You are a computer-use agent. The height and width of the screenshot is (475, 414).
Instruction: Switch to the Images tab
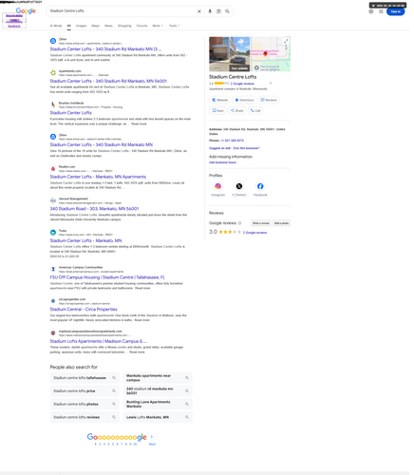coord(81,26)
